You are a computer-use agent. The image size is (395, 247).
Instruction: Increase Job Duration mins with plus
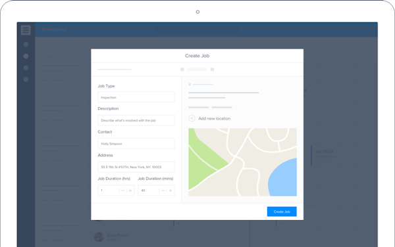171,191
